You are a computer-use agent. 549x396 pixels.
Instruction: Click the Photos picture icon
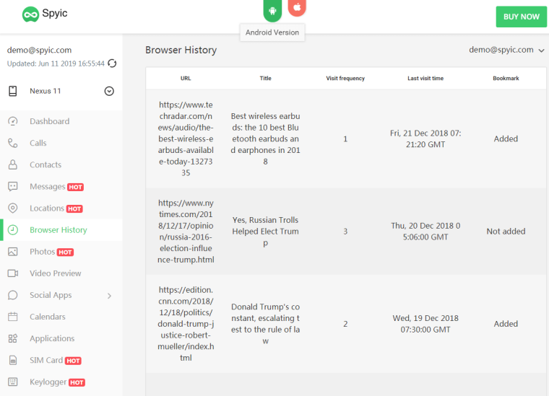click(x=13, y=252)
